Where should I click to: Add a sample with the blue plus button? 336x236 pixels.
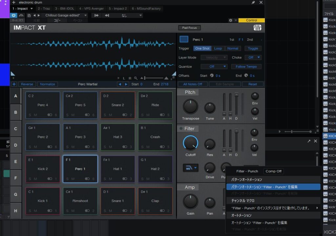coord(14,84)
